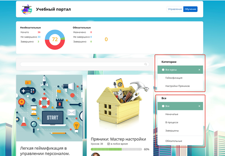This screenshot has height=156, width=225.
Task: Clear the 'Все курсы' filter with X
Action: pos(199,70)
